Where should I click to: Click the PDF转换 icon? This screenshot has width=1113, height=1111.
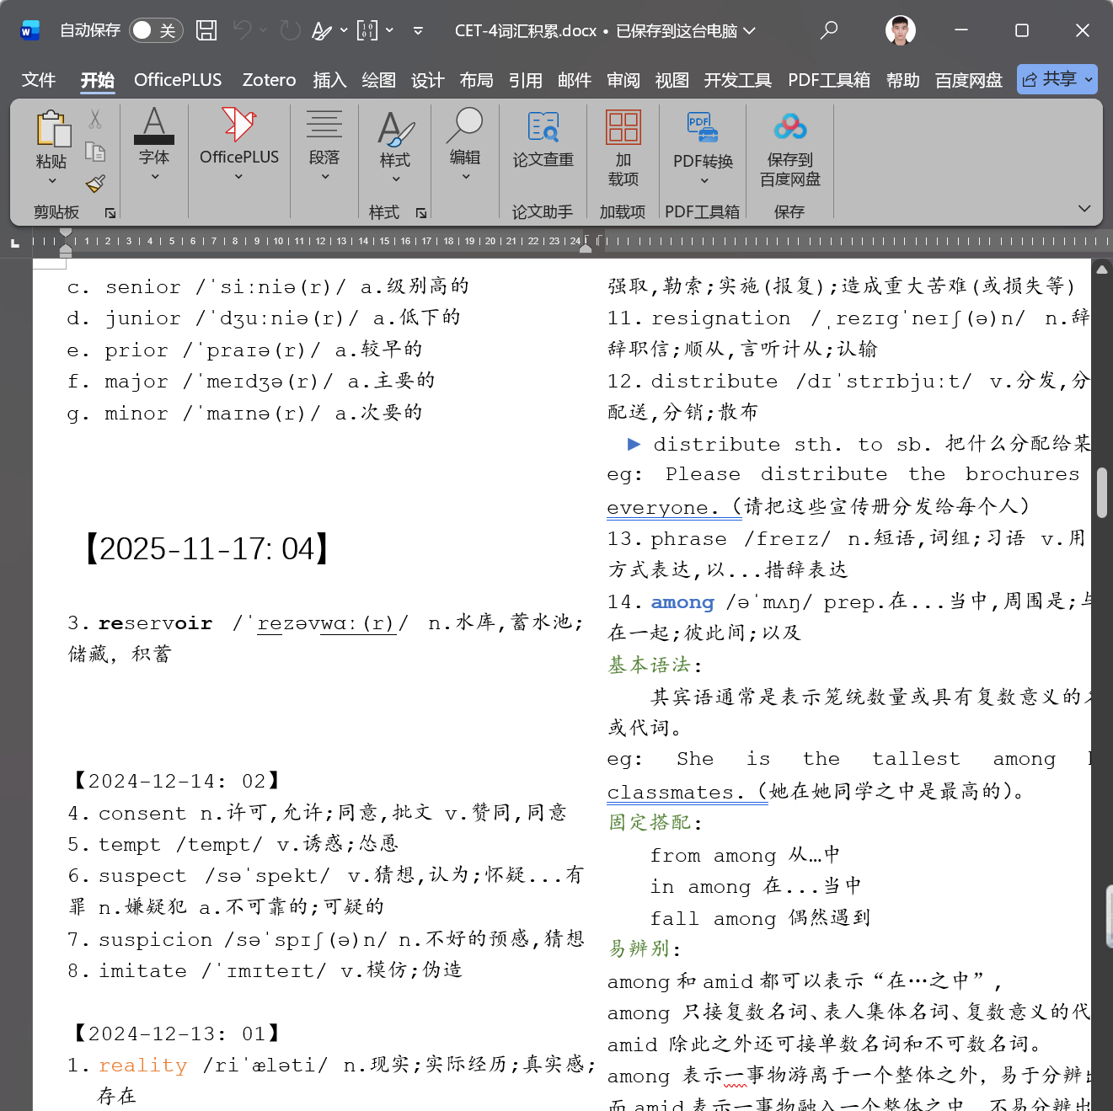(703, 127)
